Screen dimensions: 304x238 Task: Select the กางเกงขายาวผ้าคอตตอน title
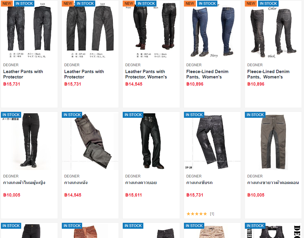(x=273, y=183)
